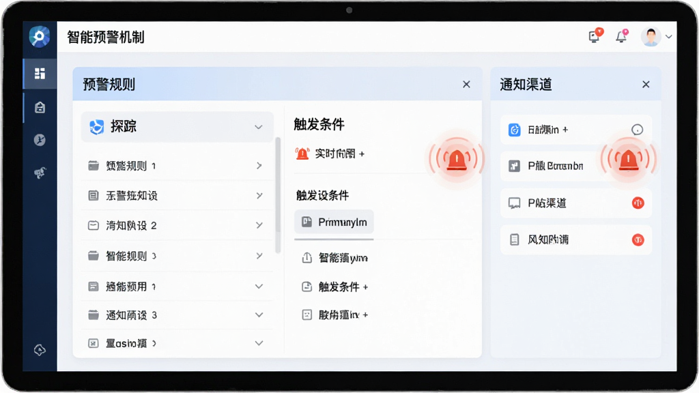Expand the row ending with 预用 1
Image resolution: width=699 pixels, height=393 pixels.
click(x=259, y=287)
